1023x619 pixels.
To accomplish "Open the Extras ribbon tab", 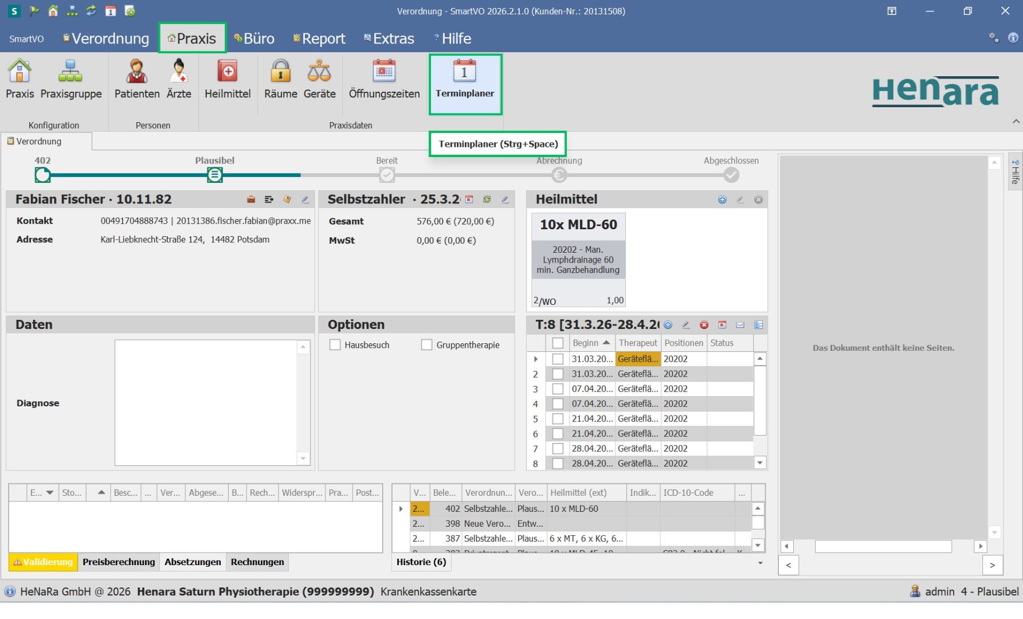I will (x=389, y=38).
